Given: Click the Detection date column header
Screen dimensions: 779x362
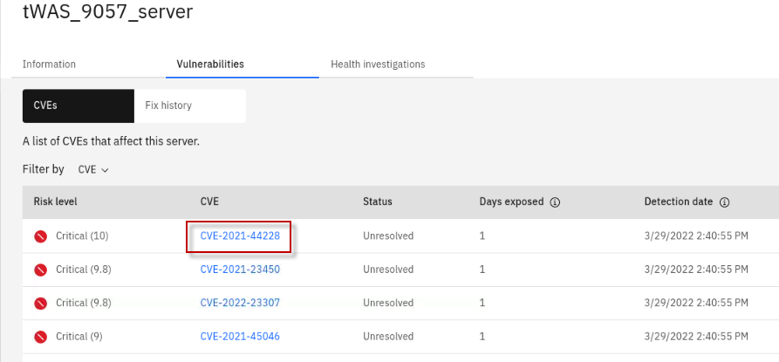Looking at the screenshot, I should point(679,201).
